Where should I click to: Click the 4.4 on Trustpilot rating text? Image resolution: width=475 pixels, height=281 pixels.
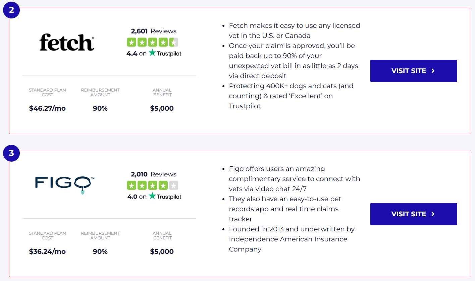pyautogui.click(x=154, y=53)
